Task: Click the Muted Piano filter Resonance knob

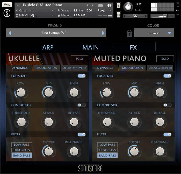Action: click(160, 151)
